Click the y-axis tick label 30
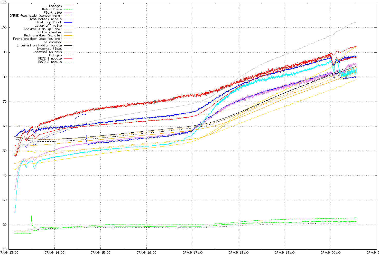The image size is (379, 255). coord(5,200)
